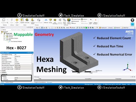The height and width of the screenshot is (102, 136).
Task: Click the Transition value cell
Action: pos(23,60)
